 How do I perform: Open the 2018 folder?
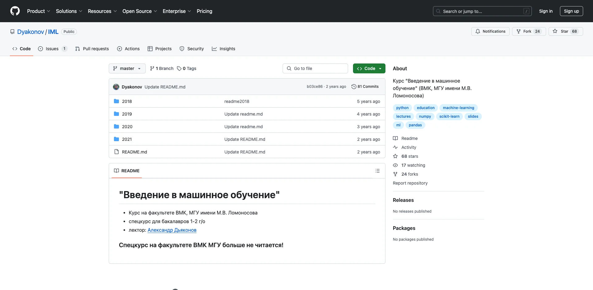(x=127, y=101)
